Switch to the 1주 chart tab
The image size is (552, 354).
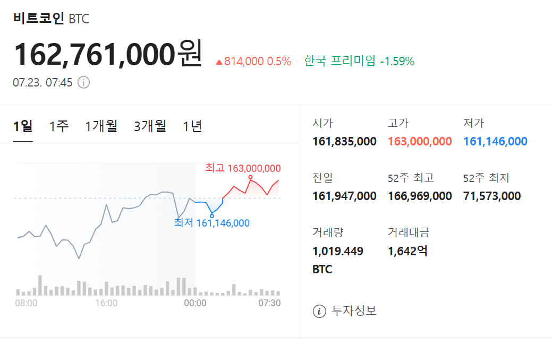[60, 126]
